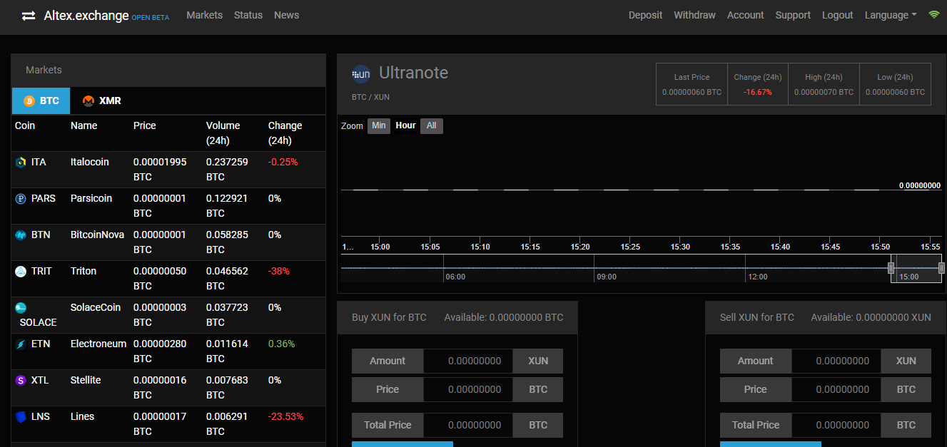Click the Lines LNS coin icon
Screen dimensions: 947x447
point(21,417)
